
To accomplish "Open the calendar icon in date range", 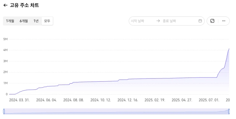I will (200, 21).
